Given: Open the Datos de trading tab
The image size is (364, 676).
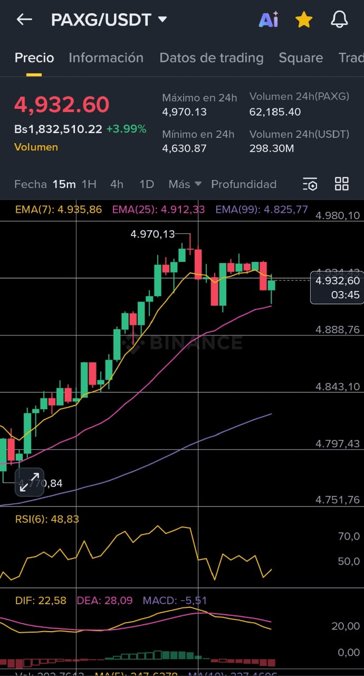Looking at the screenshot, I should pos(212,58).
